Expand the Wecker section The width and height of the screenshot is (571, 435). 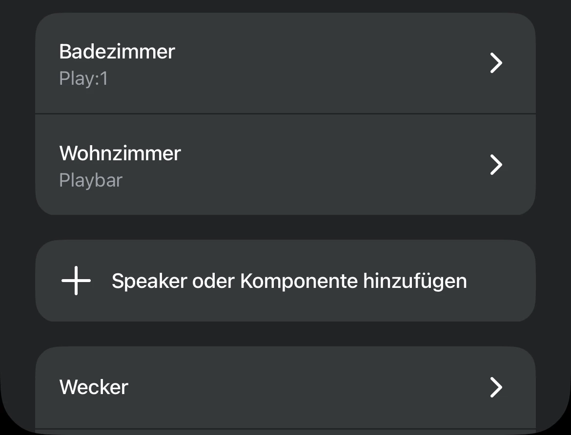click(496, 387)
